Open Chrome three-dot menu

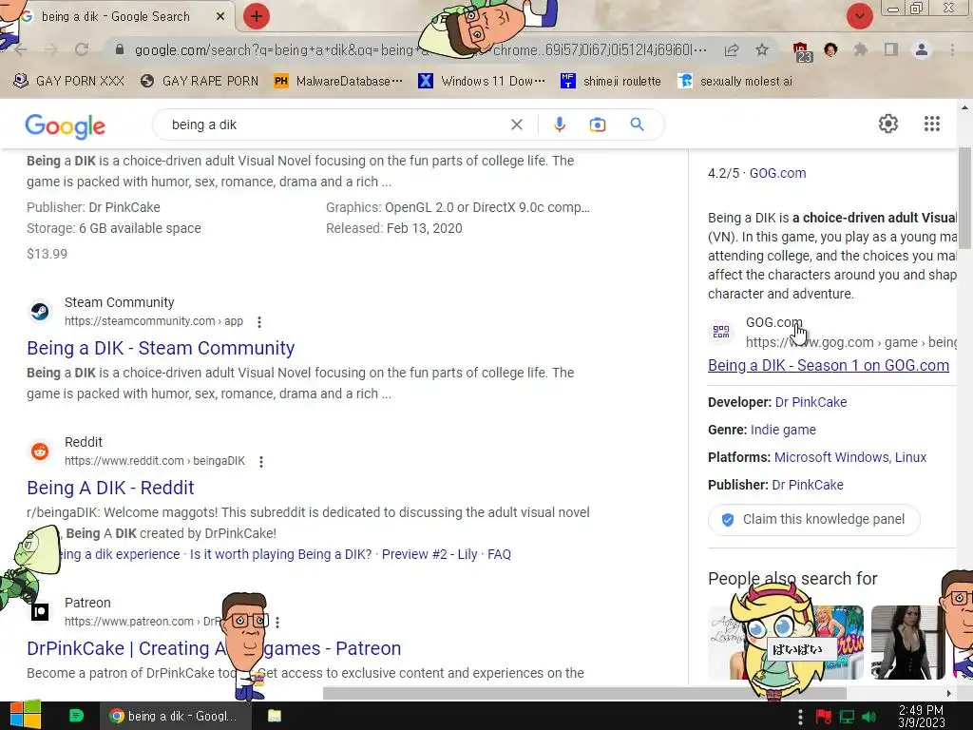coord(952,49)
